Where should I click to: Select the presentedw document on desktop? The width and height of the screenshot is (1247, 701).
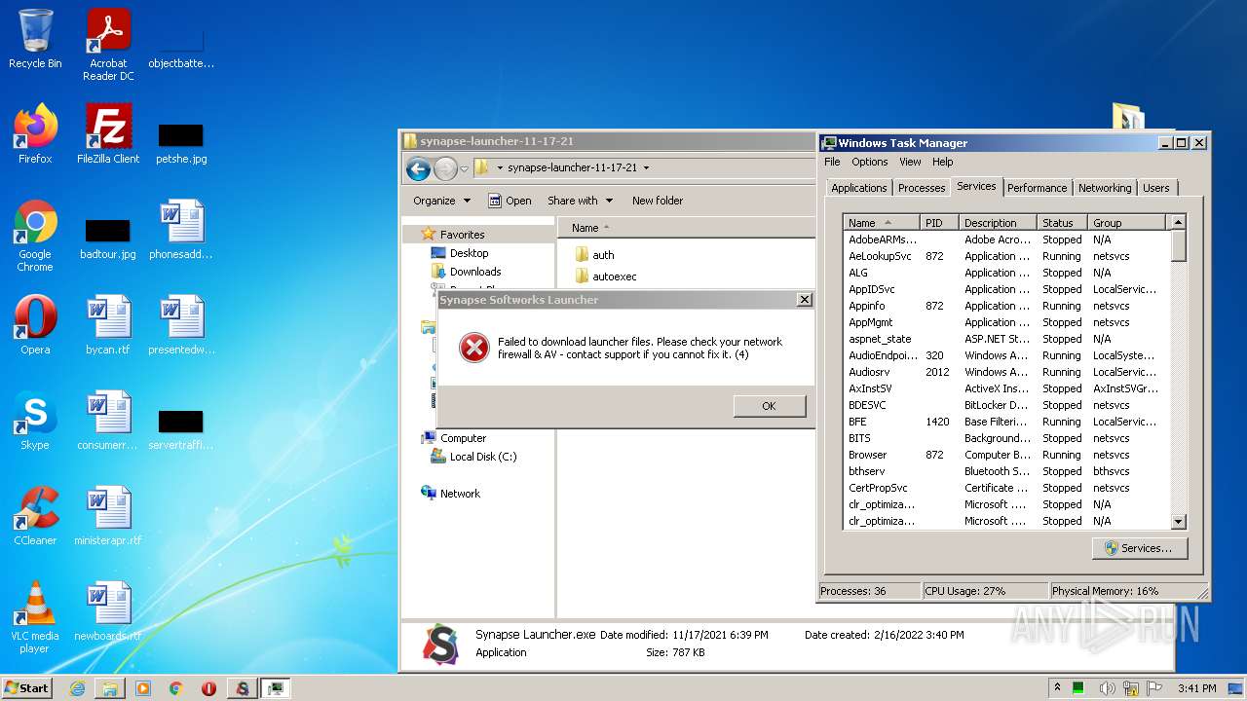pyautogui.click(x=181, y=325)
